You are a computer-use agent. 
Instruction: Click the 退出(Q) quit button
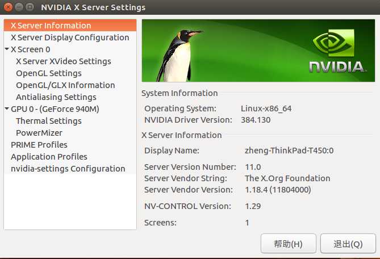(x=348, y=244)
